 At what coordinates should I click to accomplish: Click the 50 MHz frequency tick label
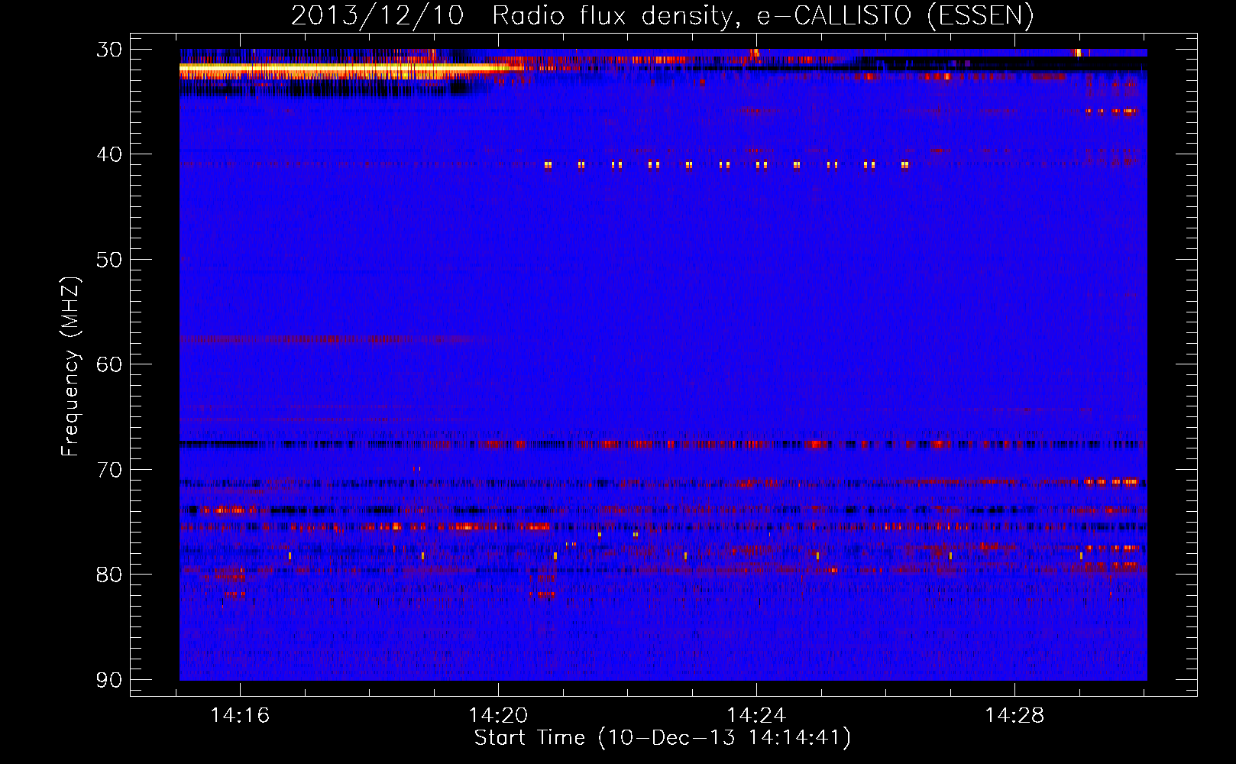coord(109,260)
